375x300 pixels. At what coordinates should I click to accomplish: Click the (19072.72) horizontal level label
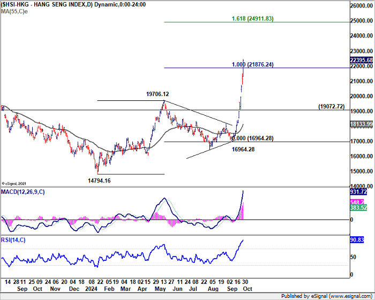tap(332, 106)
